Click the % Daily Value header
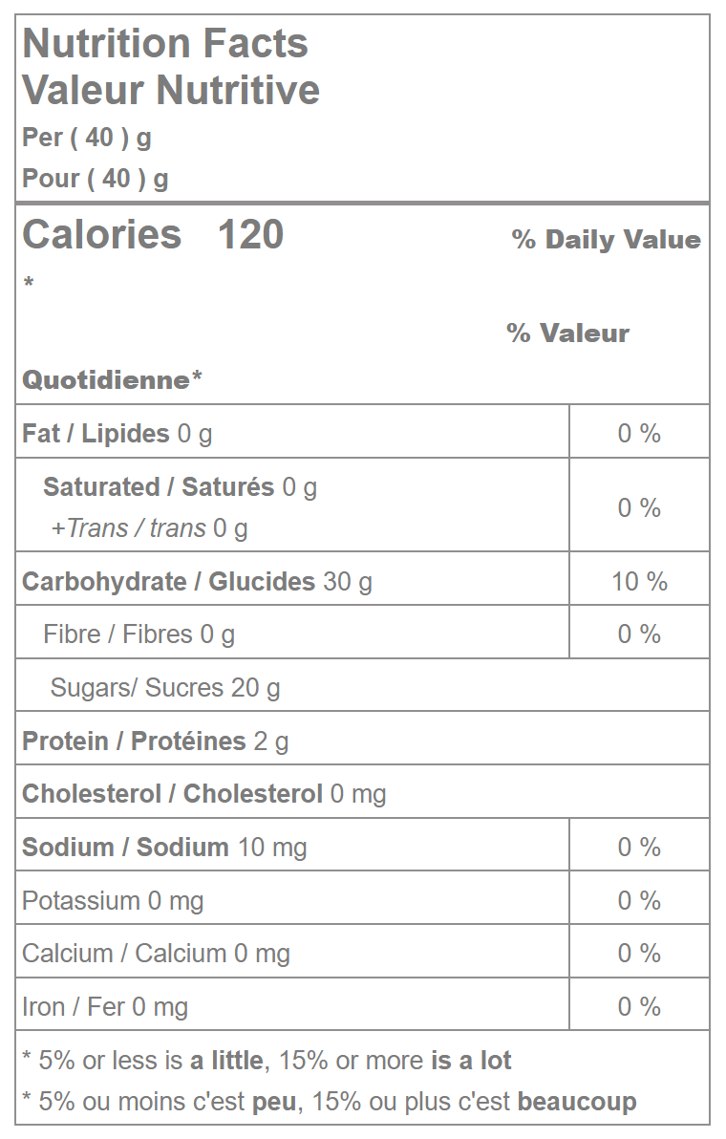This screenshot has width=726, height=1139. pos(606,240)
